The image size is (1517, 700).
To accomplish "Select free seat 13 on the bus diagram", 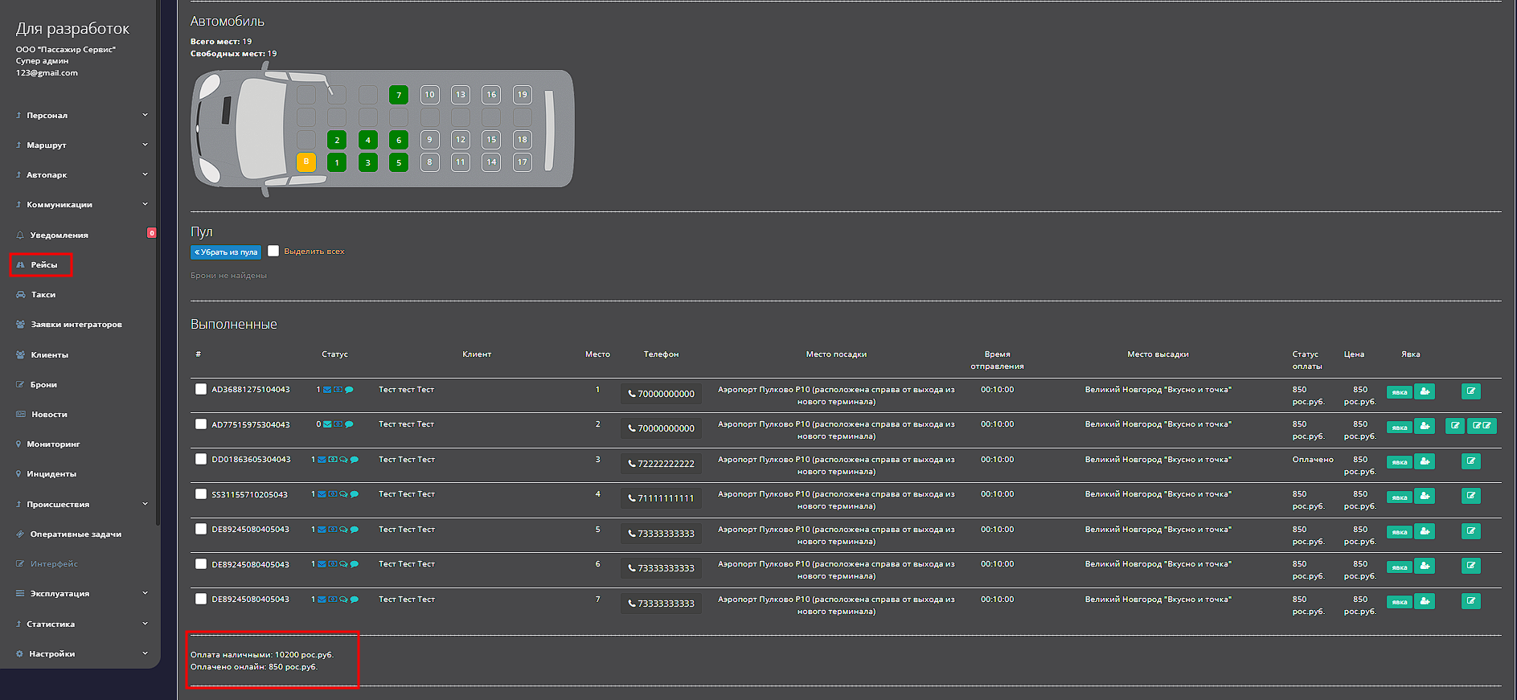I will click(460, 95).
